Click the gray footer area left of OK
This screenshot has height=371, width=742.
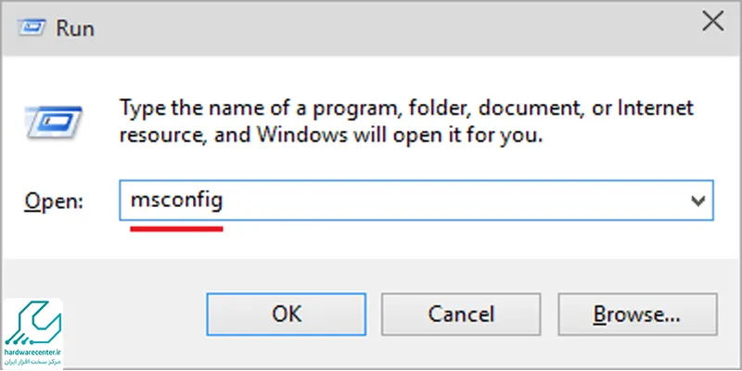tap(134, 314)
